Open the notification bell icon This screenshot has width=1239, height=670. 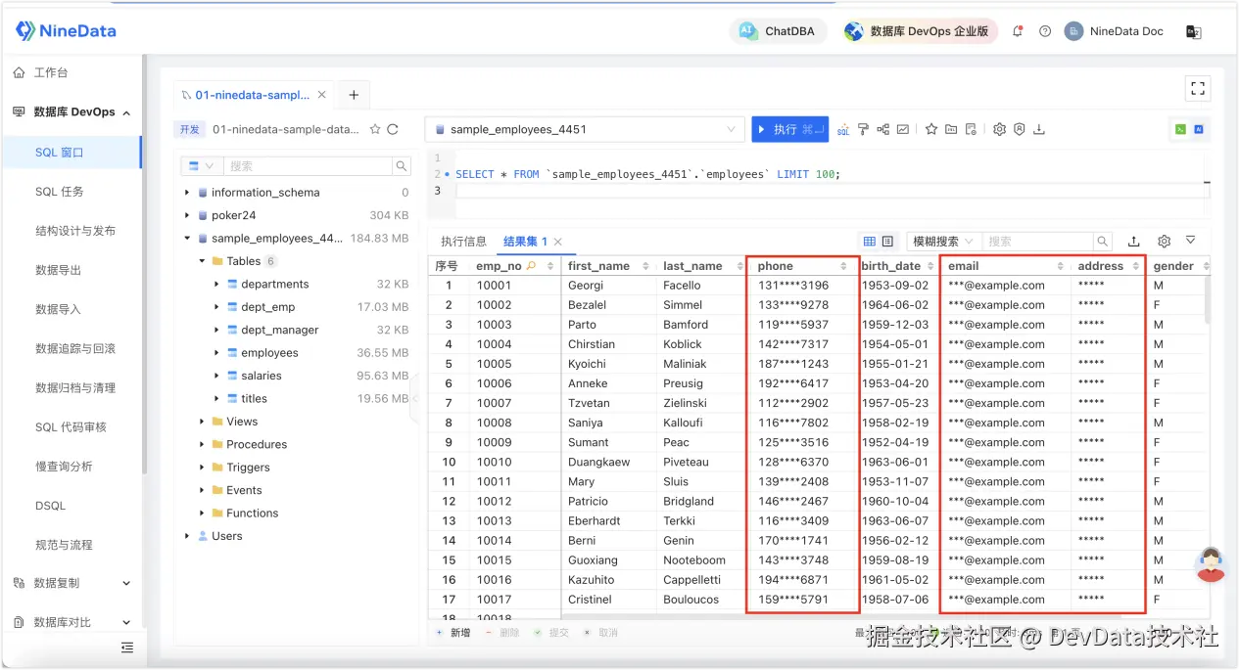[x=1018, y=31]
